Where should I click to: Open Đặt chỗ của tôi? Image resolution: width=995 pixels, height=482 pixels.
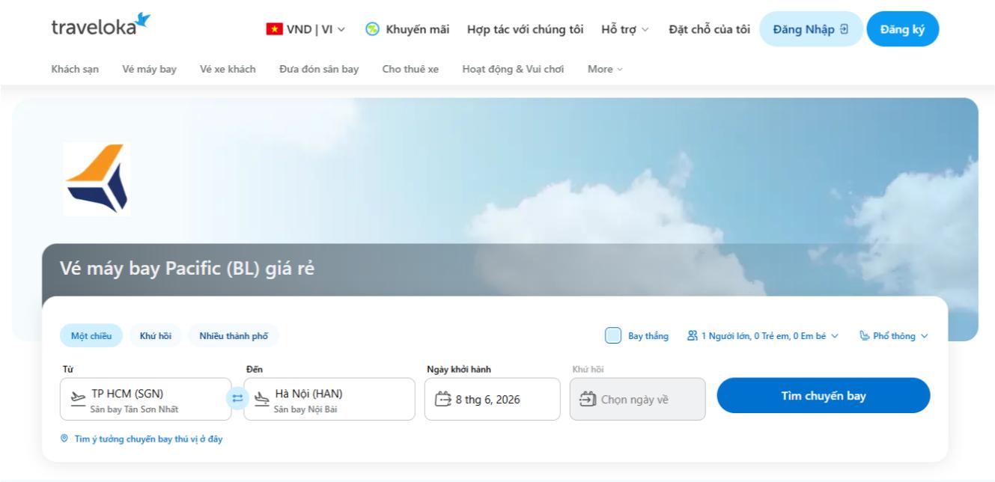pos(710,30)
